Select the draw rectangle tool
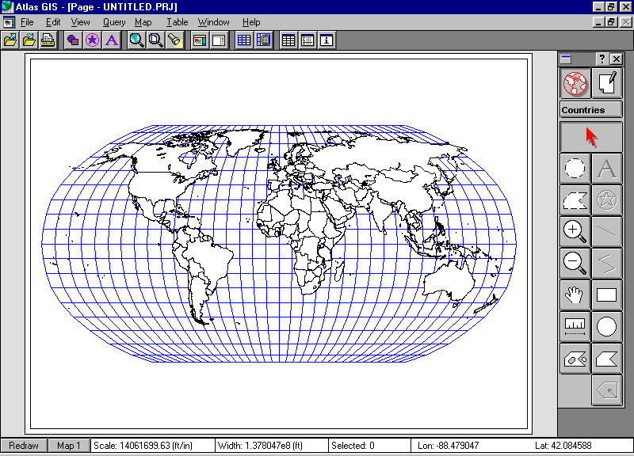 click(x=606, y=295)
